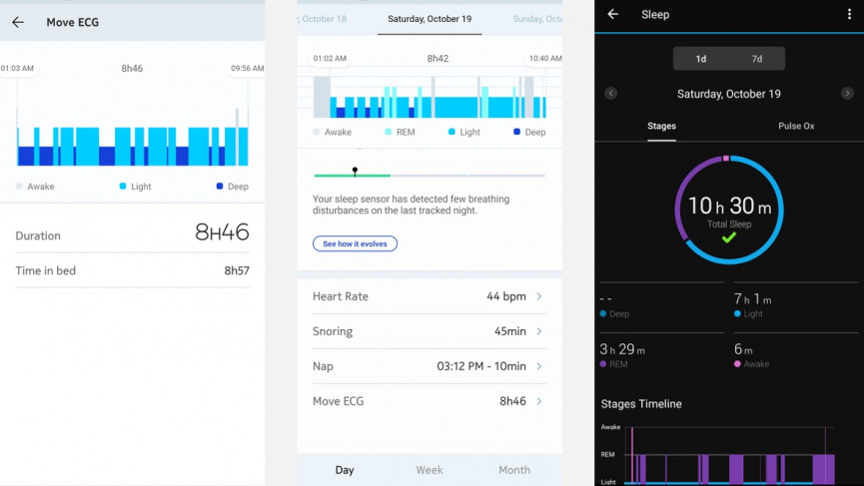Click the 3 h 29 m REM value
Screen dimensions: 864x486
[x=622, y=349]
